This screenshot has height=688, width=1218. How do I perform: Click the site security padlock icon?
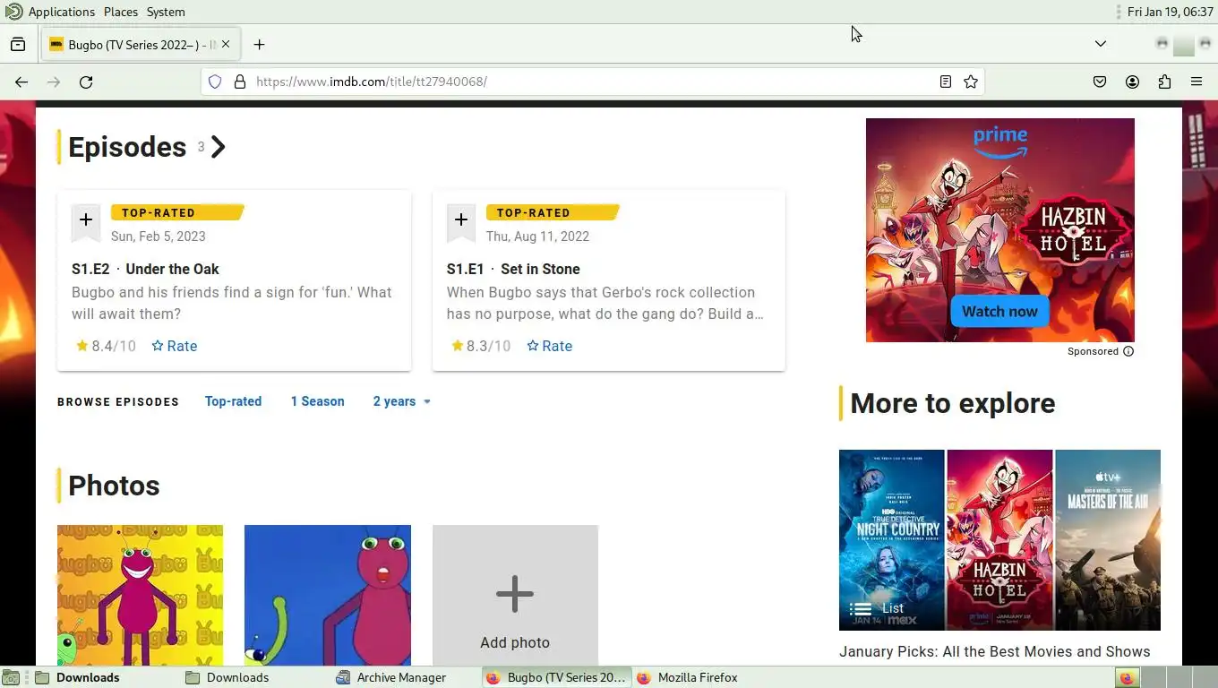[x=239, y=82]
